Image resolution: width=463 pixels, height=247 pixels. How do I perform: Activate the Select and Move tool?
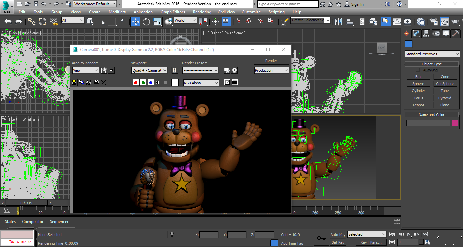(x=136, y=22)
